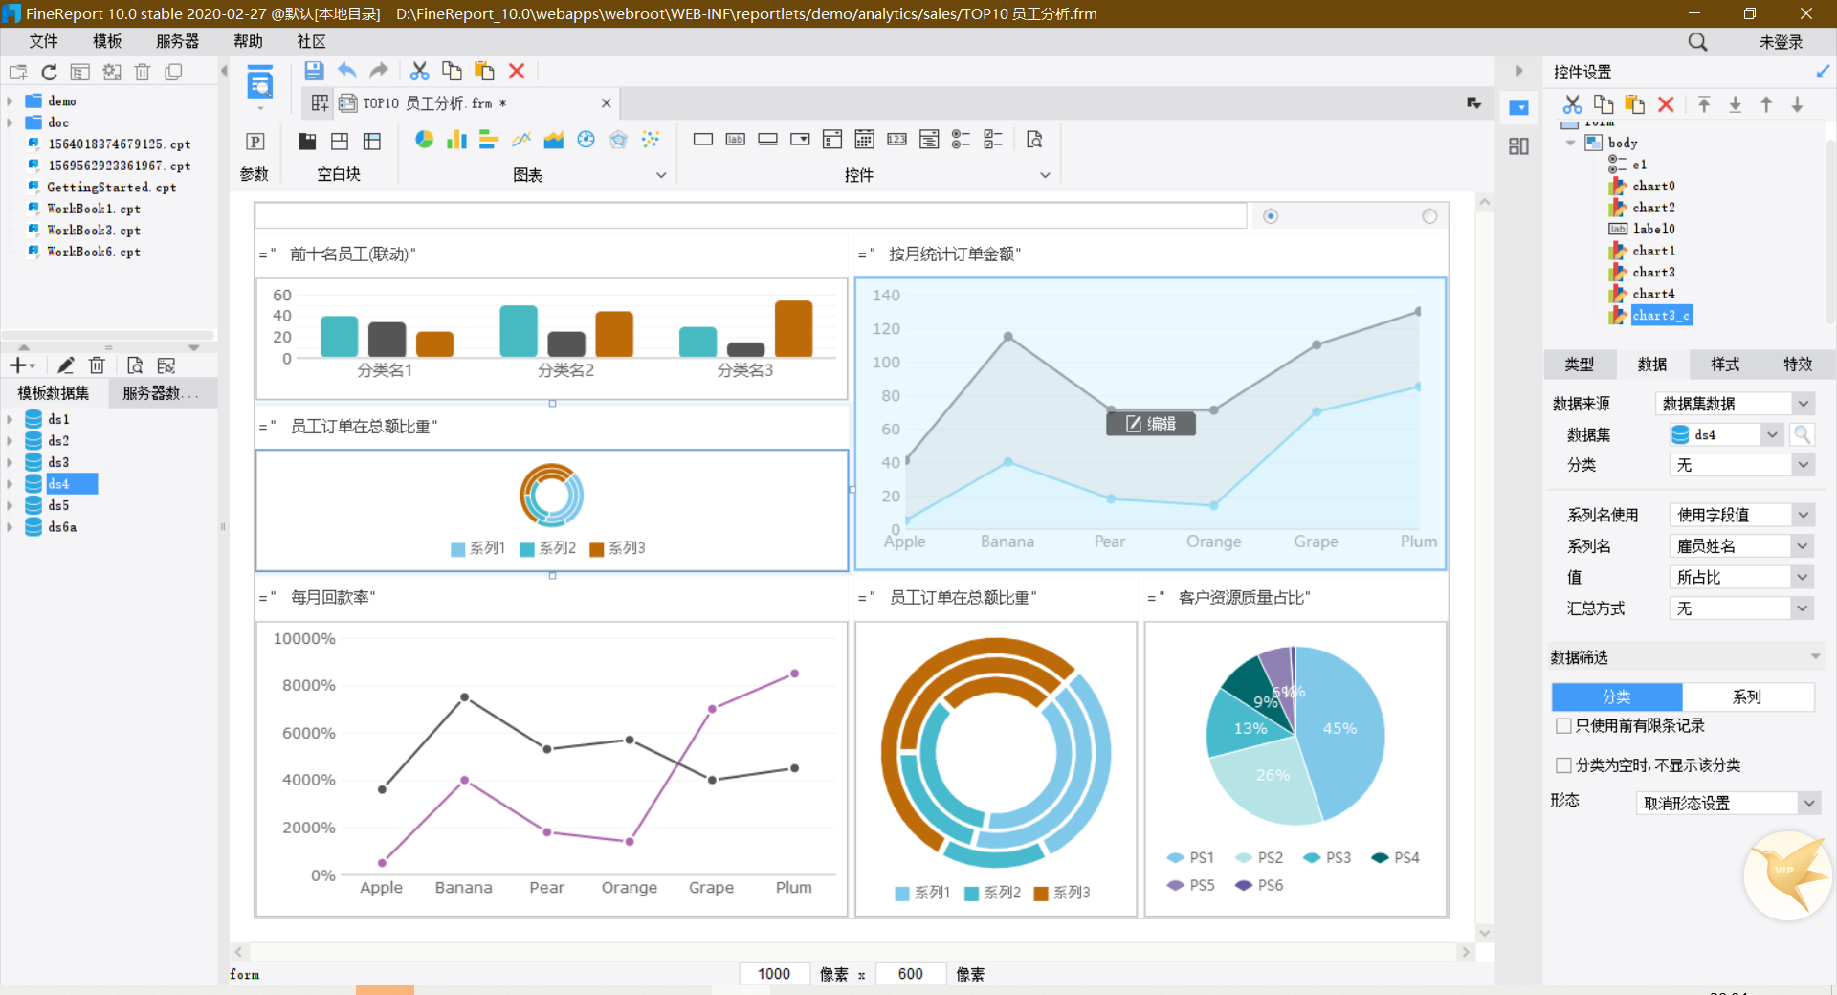
Task: Check 分类为空时,不显示该分类 checkbox
Action: (x=1563, y=765)
